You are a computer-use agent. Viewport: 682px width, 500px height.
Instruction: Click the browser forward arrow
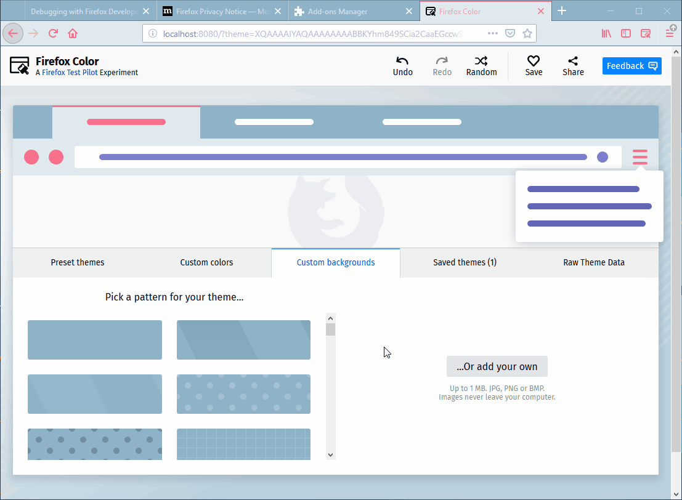pyautogui.click(x=33, y=33)
